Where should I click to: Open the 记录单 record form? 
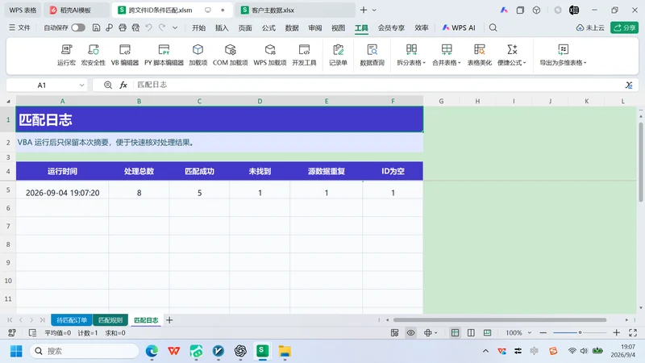click(x=338, y=55)
